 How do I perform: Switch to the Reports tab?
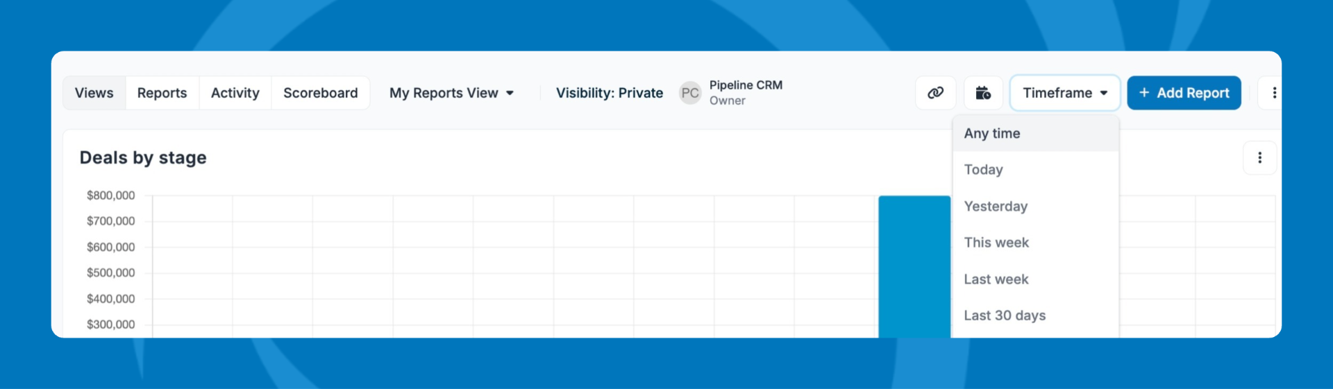pos(162,93)
